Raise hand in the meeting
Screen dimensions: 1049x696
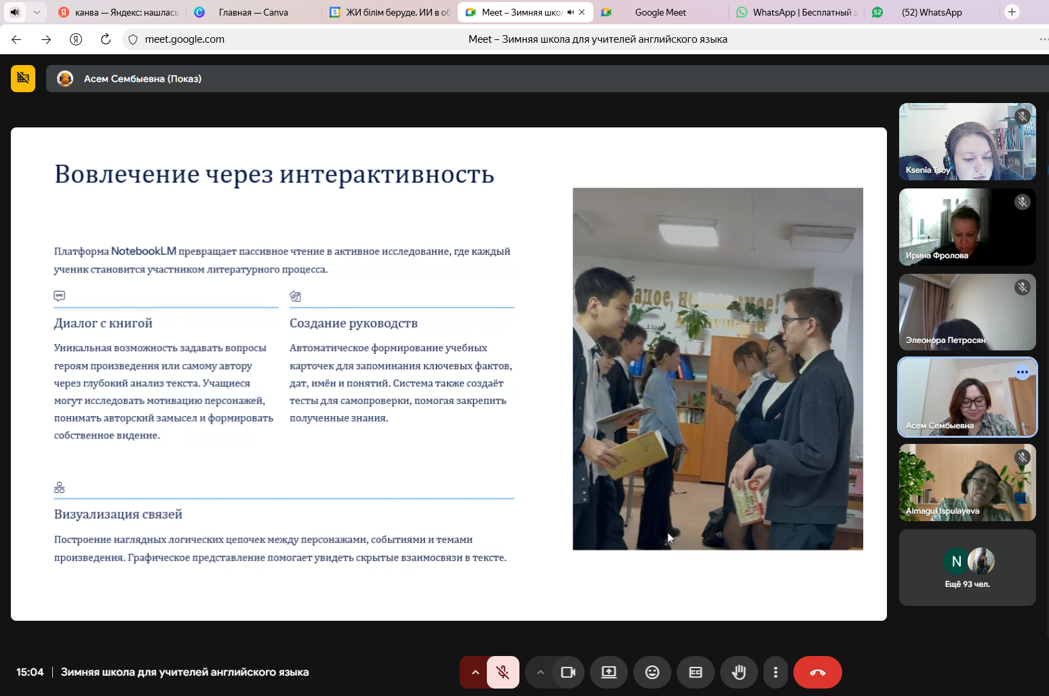pyautogui.click(x=738, y=672)
